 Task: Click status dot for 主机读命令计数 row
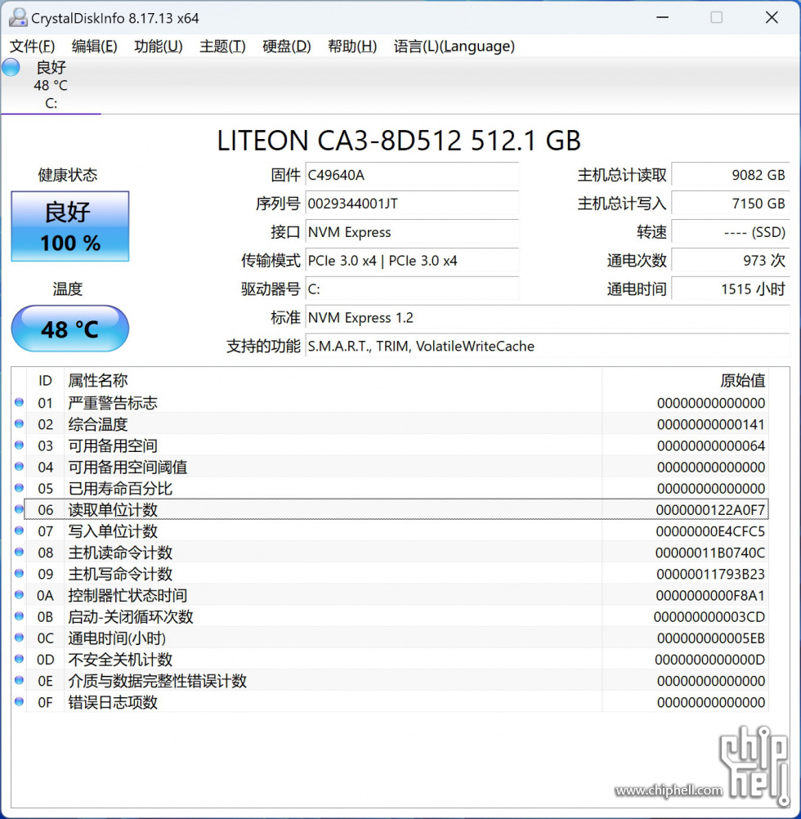[20, 552]
